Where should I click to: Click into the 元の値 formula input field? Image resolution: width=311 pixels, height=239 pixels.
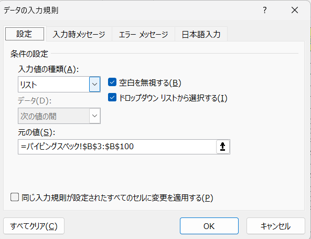117,147
